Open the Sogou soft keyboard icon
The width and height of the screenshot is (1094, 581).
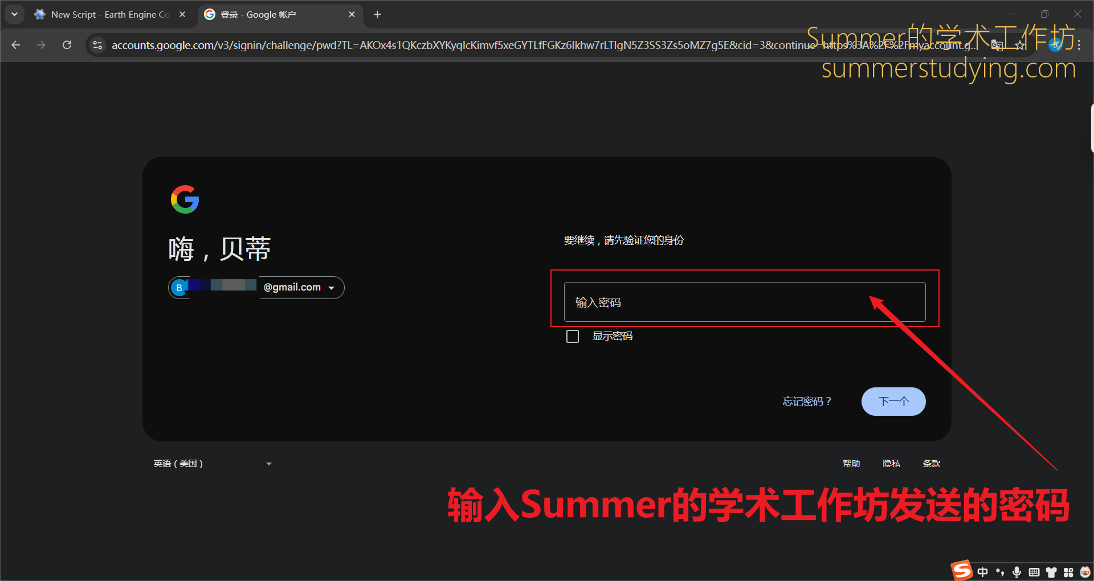(1034, 572)
